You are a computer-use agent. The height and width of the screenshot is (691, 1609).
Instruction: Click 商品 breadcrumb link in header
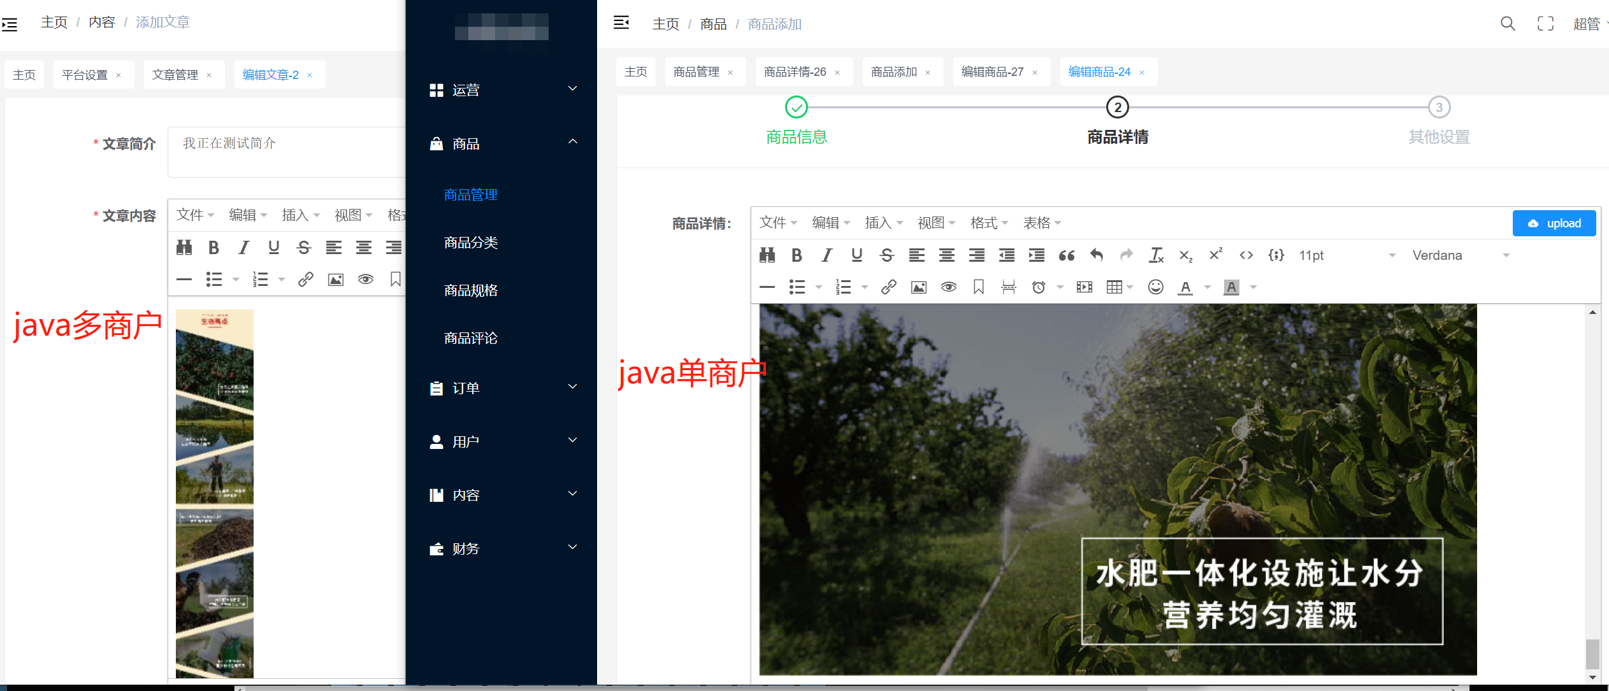click(713, 24)
